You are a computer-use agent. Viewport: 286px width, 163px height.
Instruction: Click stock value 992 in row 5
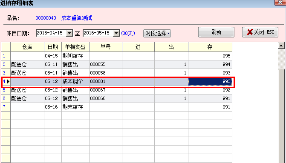tap(210, 90)
